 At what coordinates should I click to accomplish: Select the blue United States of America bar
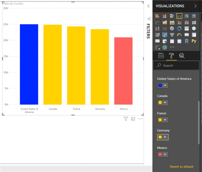pyautogui.click(x=29, y=64)
